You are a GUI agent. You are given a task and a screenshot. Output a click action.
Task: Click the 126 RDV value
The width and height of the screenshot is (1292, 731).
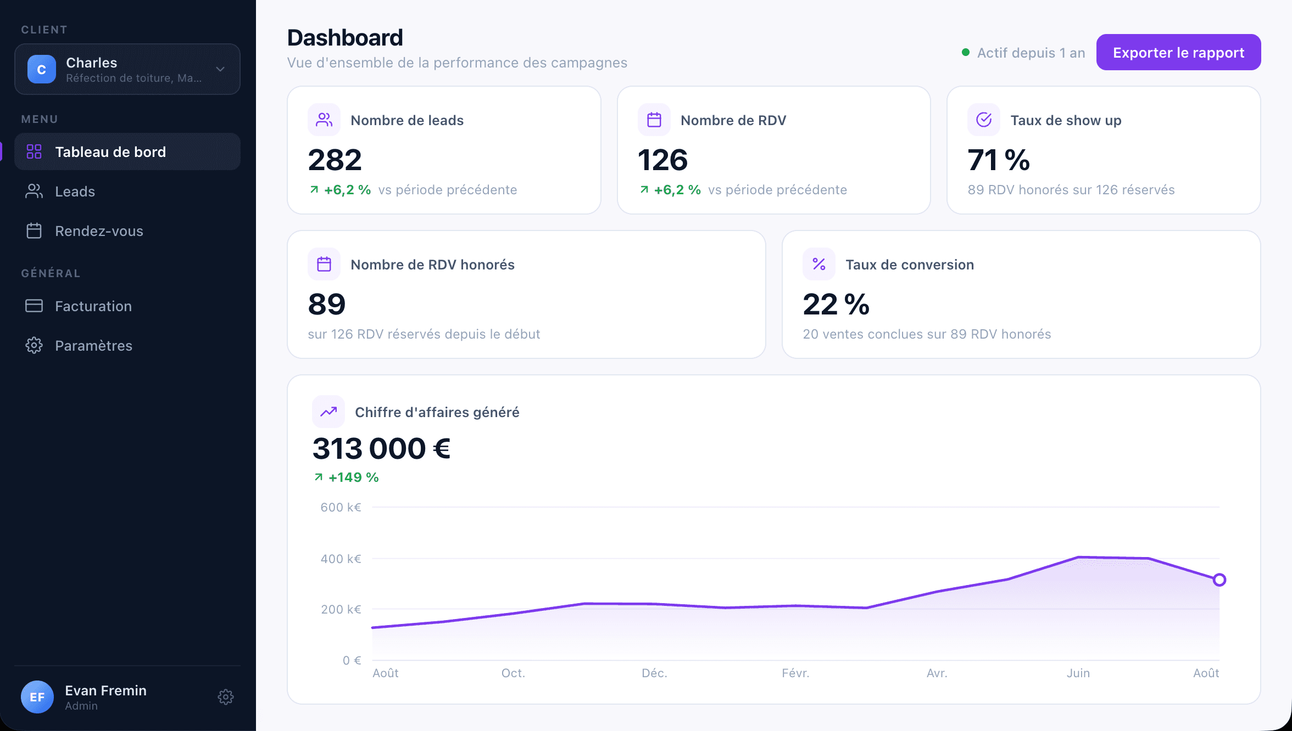[663, 160]
